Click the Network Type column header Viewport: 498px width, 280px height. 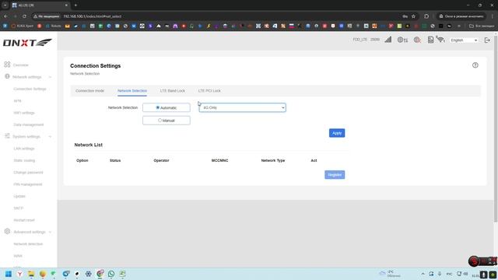pyautogui.click(x=273, y=161)
